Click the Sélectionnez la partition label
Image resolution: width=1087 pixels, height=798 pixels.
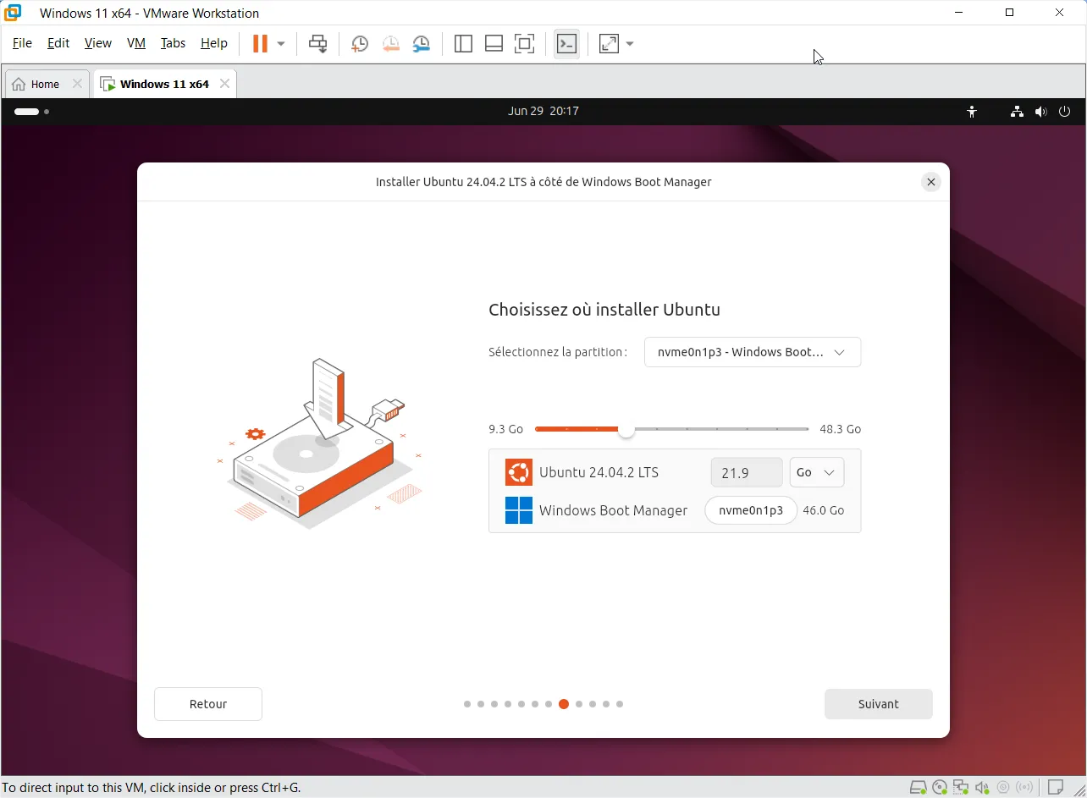(558, 352)
